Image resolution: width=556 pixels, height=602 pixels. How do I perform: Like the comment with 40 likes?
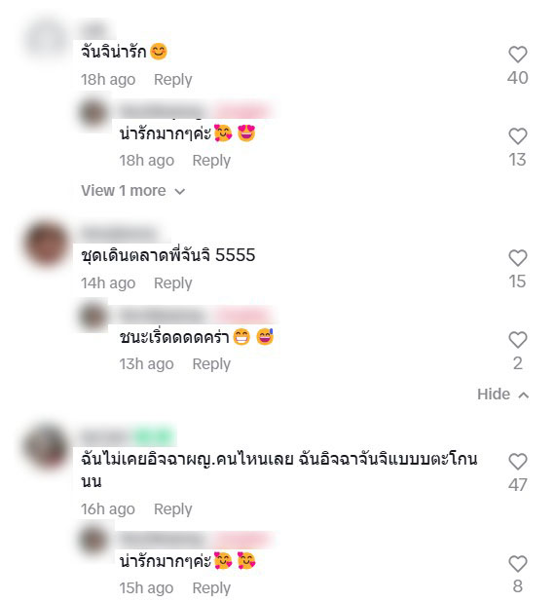coord(518,55)
